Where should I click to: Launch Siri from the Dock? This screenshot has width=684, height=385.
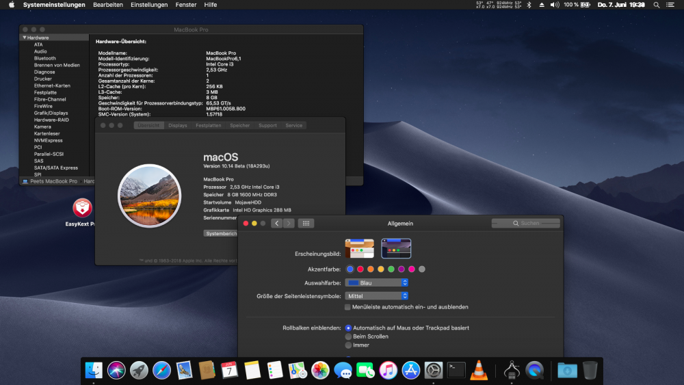[116, 371]
